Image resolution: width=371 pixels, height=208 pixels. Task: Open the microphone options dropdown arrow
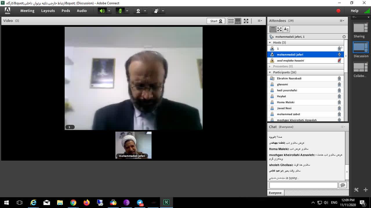[x=127, y=11]
